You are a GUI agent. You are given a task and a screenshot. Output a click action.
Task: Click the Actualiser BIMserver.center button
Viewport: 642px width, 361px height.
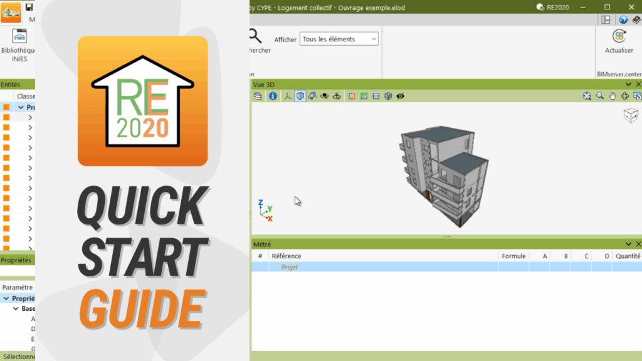pos(618,41)
